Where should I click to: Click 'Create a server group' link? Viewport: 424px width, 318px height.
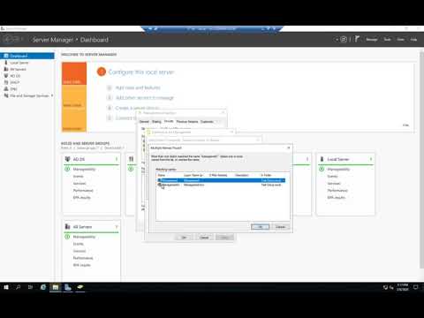coord(137,108)
